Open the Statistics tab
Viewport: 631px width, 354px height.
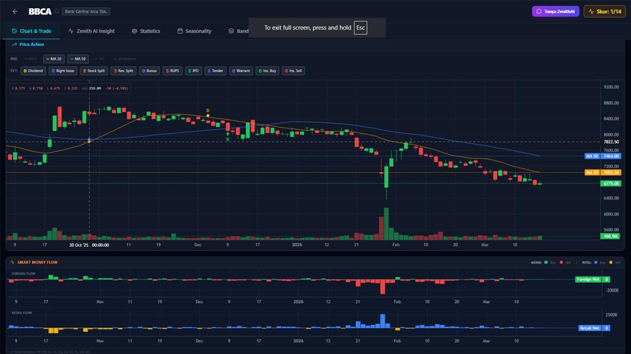coord(146,31)
